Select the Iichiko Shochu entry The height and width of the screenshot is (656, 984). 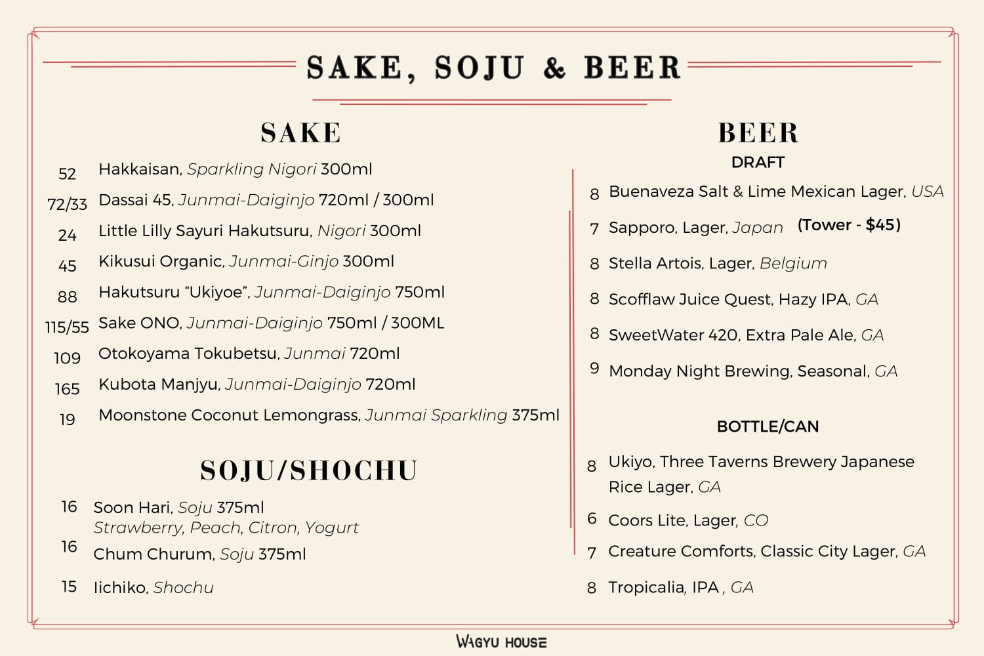[154, 588]
